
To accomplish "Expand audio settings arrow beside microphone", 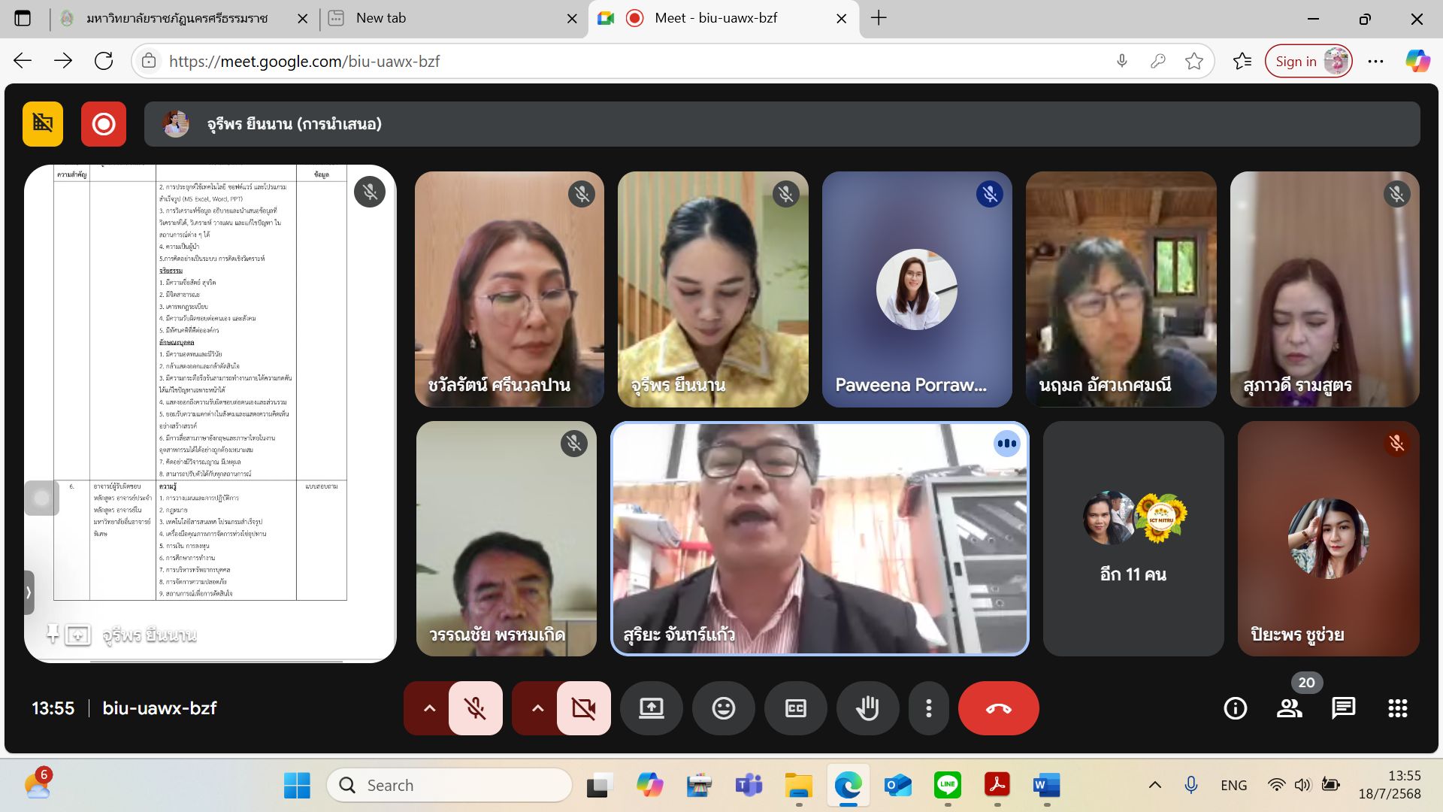I will [429, 707].
